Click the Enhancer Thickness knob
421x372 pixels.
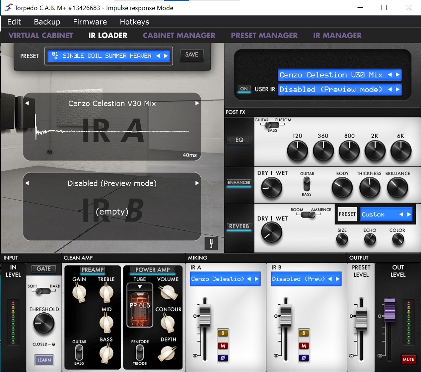point(370,188)
